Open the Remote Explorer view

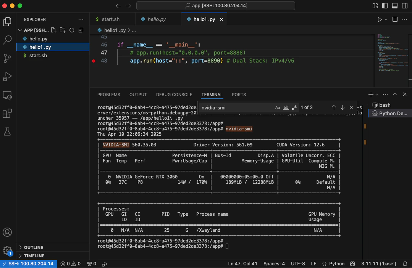pyautogui.click(x=7, y=95)
